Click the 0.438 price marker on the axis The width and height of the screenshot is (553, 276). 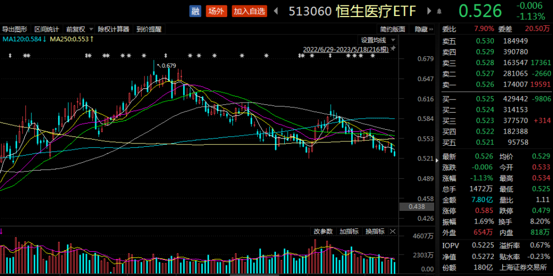(416, 206)
